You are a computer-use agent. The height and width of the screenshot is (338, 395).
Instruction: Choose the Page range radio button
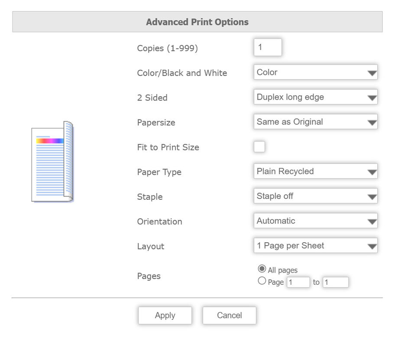point(262,281)
